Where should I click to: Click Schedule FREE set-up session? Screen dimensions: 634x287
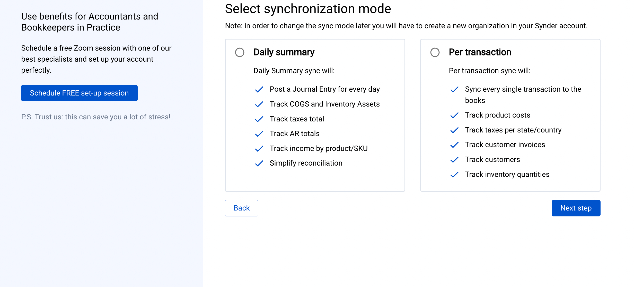(x=79, y=93)
